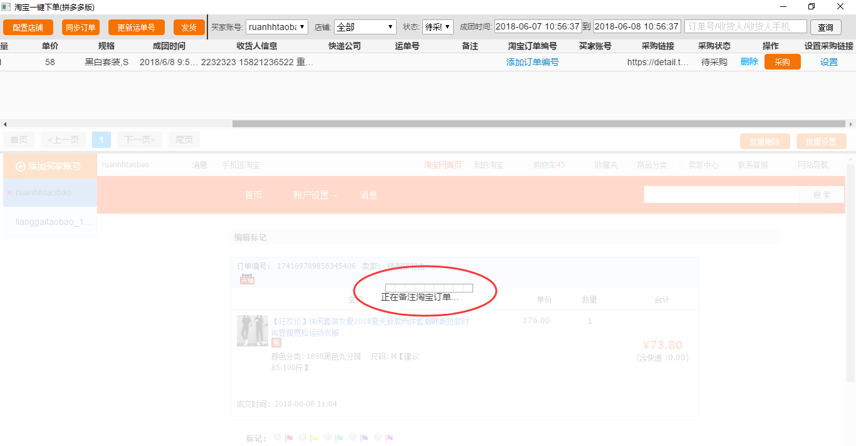
Task: Click the purple flag icon beside 标记
Action: click(x=389, y=438)
